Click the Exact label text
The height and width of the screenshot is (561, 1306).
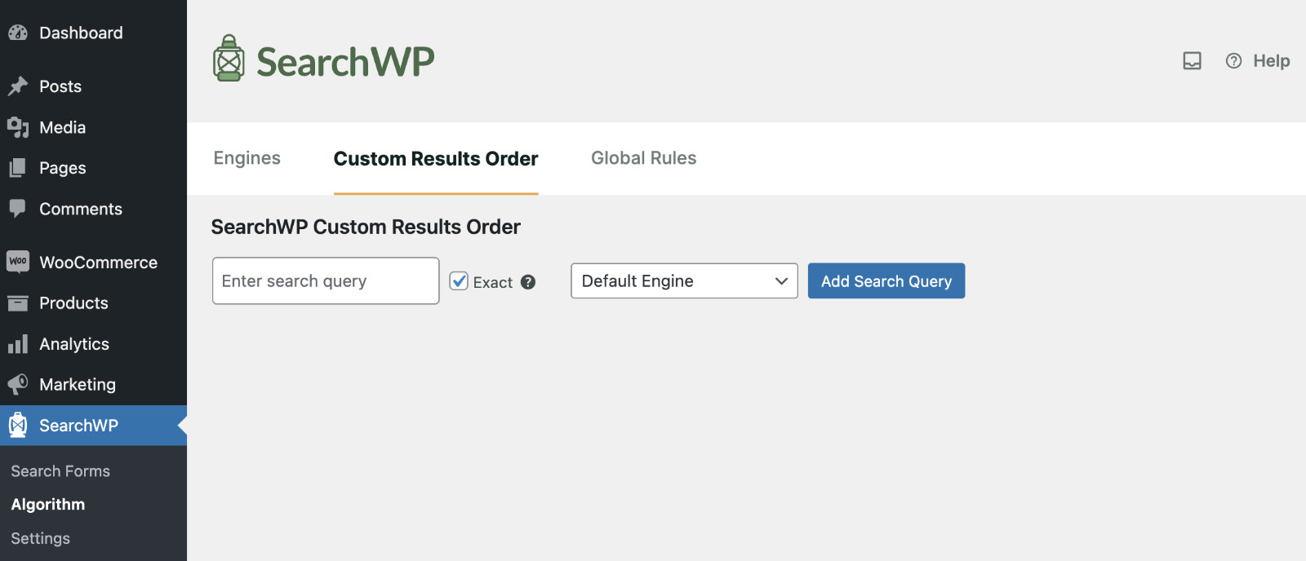pyautogui.click(x=493, y=282)
